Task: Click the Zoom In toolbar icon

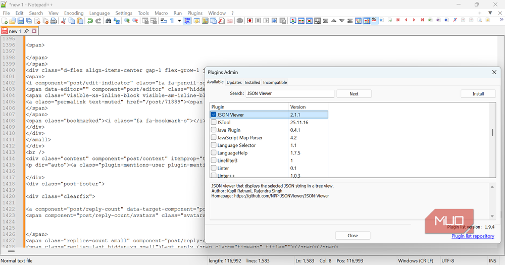Action: click(x=127, y=21)
